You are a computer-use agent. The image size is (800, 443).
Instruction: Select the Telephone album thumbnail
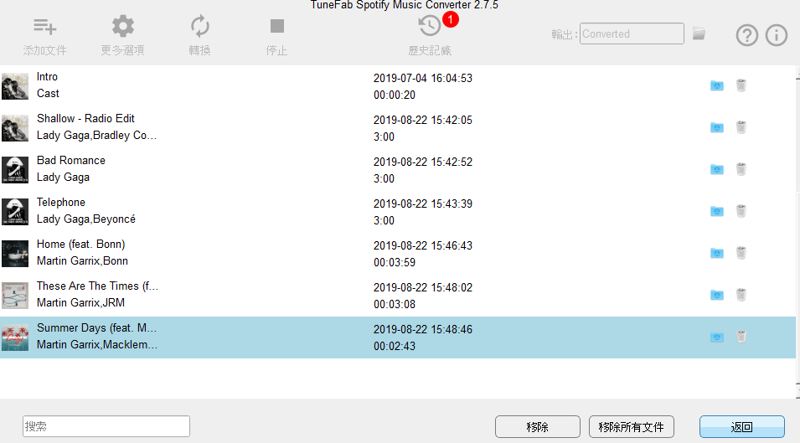coord(15,211)
